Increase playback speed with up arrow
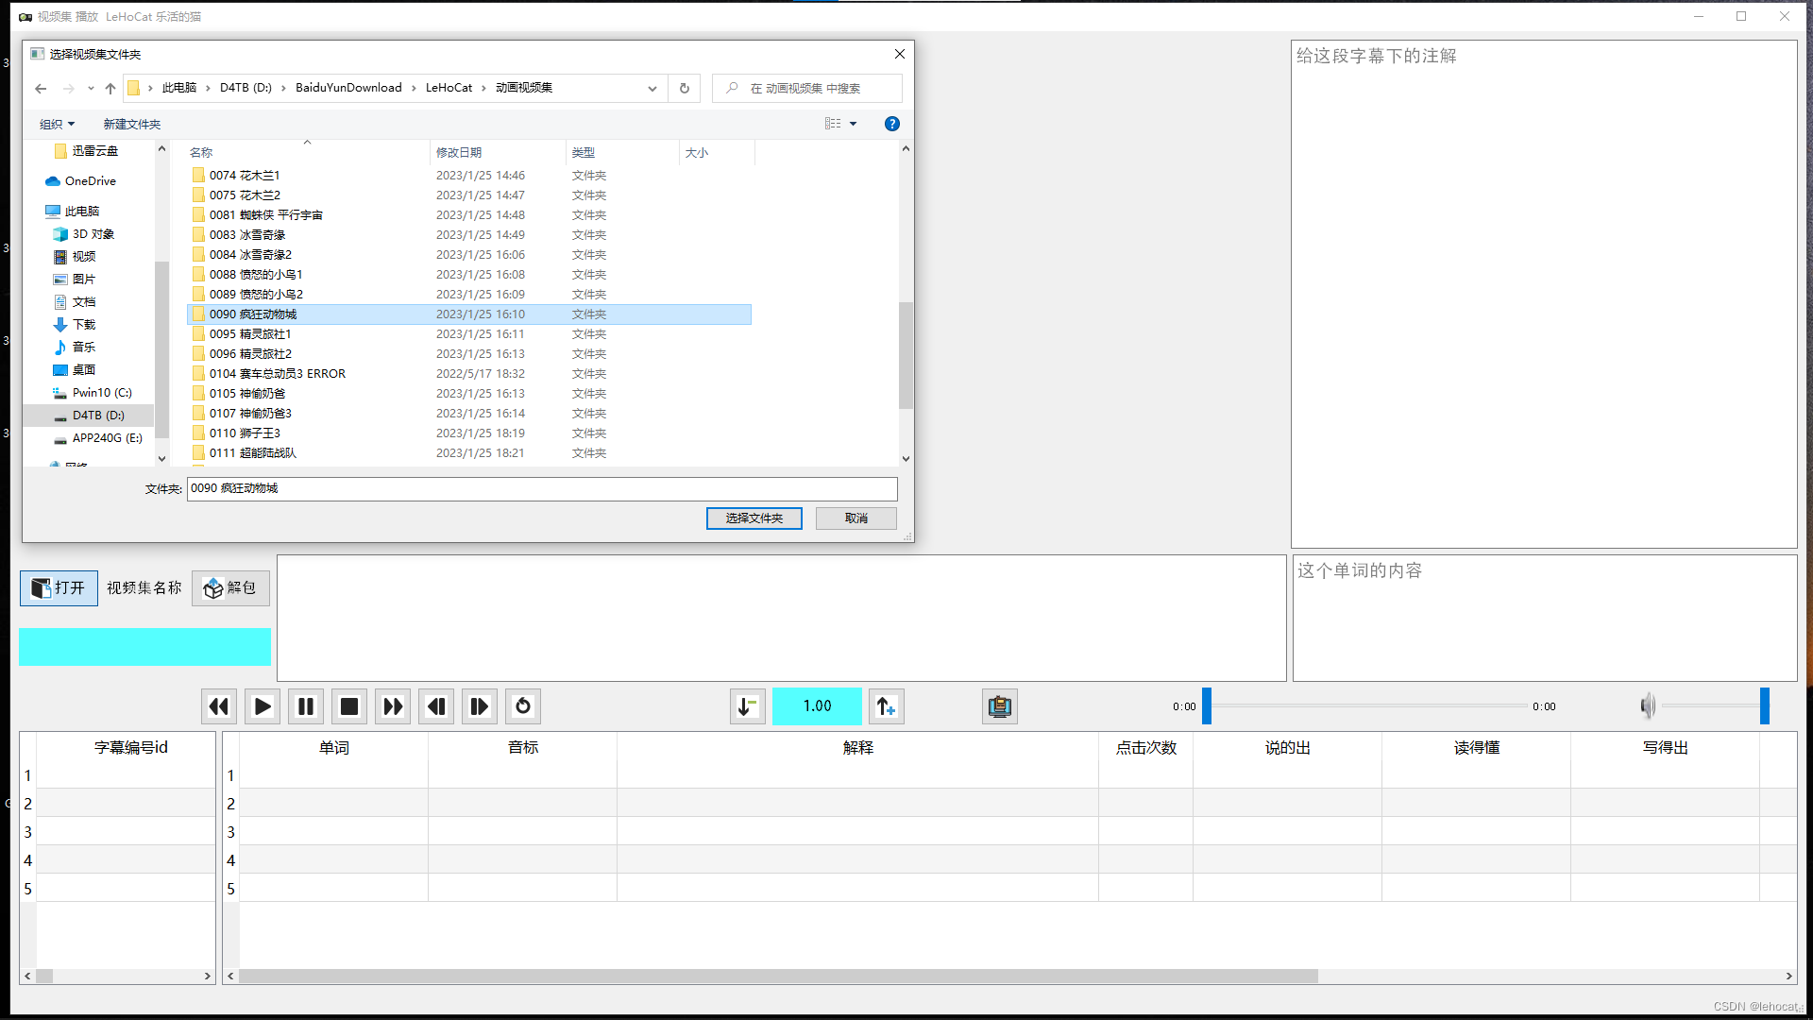The height and width of the screenshot is (1020, 1813). click(x=886, y=706)
